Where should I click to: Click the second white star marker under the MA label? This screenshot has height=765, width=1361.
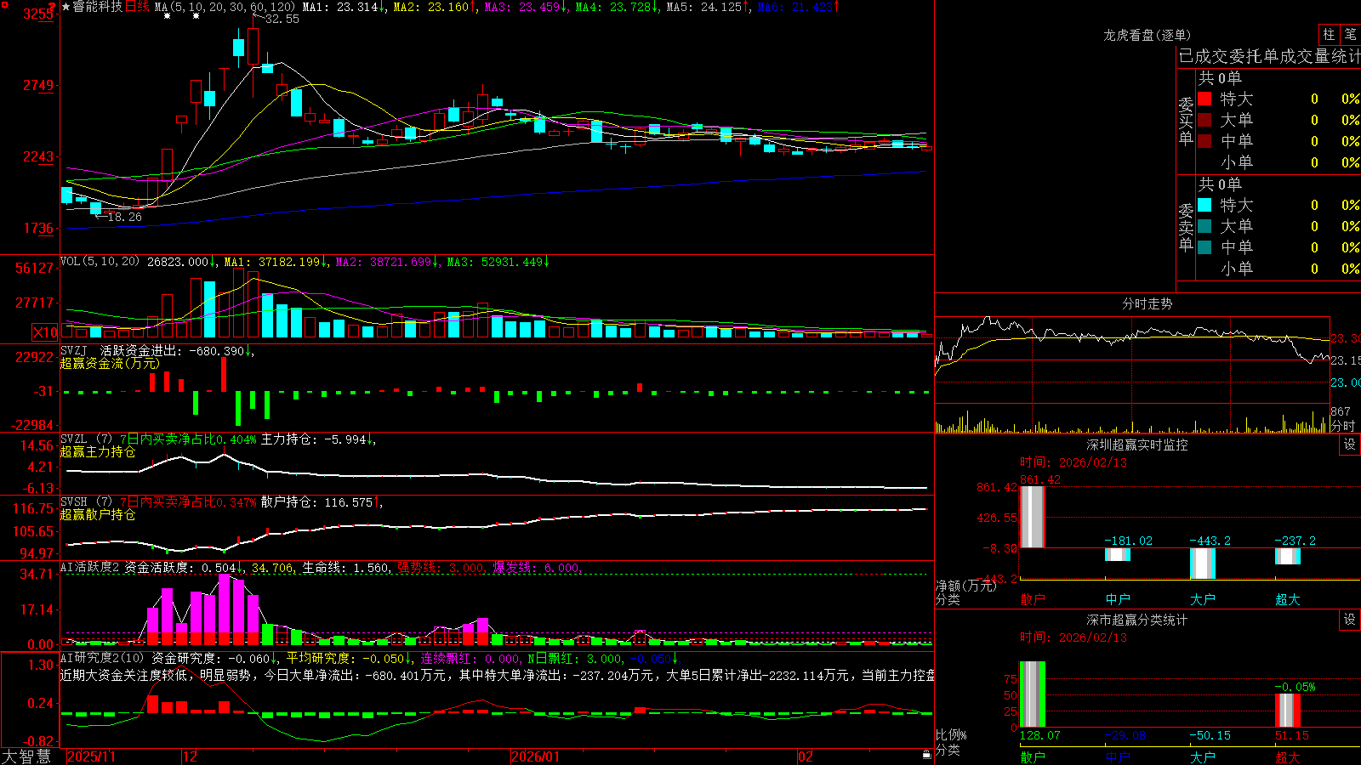196,16
